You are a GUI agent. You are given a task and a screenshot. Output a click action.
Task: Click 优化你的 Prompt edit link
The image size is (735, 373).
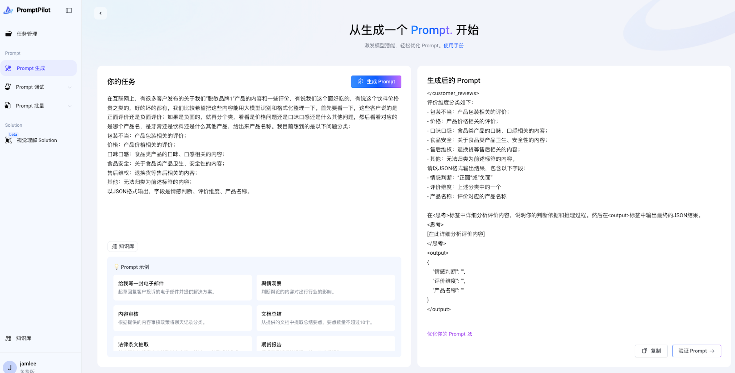tap(449, 334)
